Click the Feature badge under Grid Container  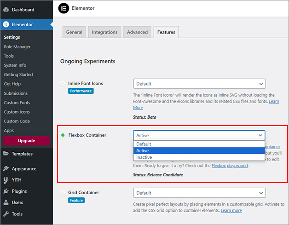click(x=76, y=200)
